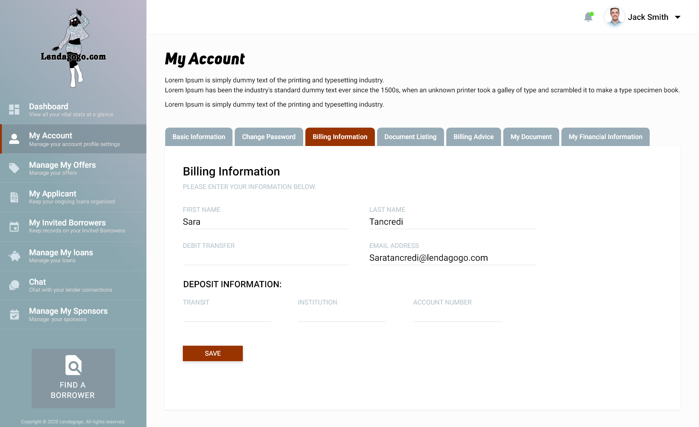The width and height of the screenshot is (699, 427).
Task: Click the Find a Borrower button
Action: (73, 378)
